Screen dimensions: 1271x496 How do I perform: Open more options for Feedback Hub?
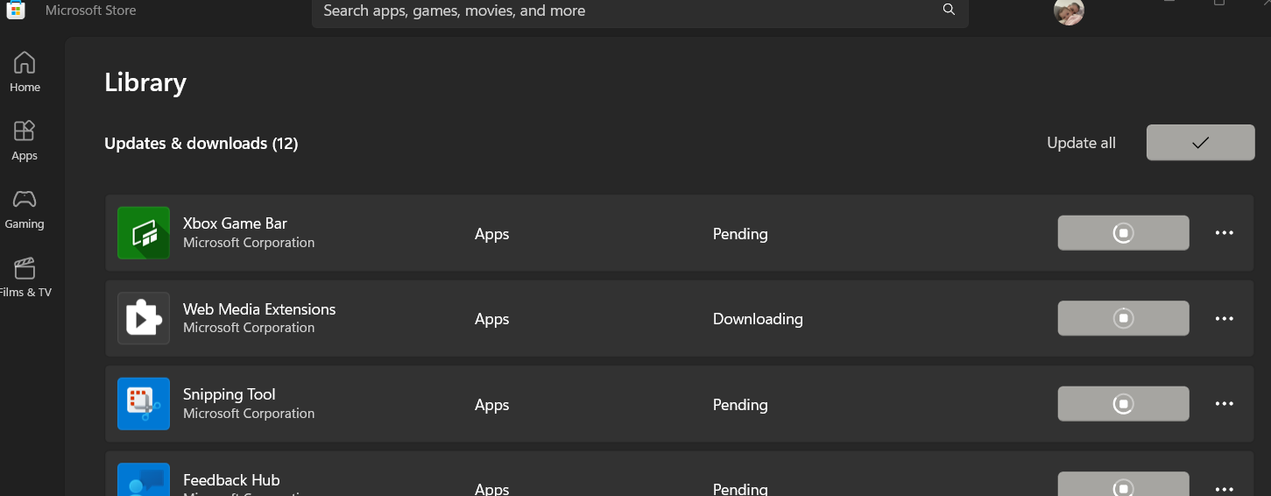pos(1225,488)
